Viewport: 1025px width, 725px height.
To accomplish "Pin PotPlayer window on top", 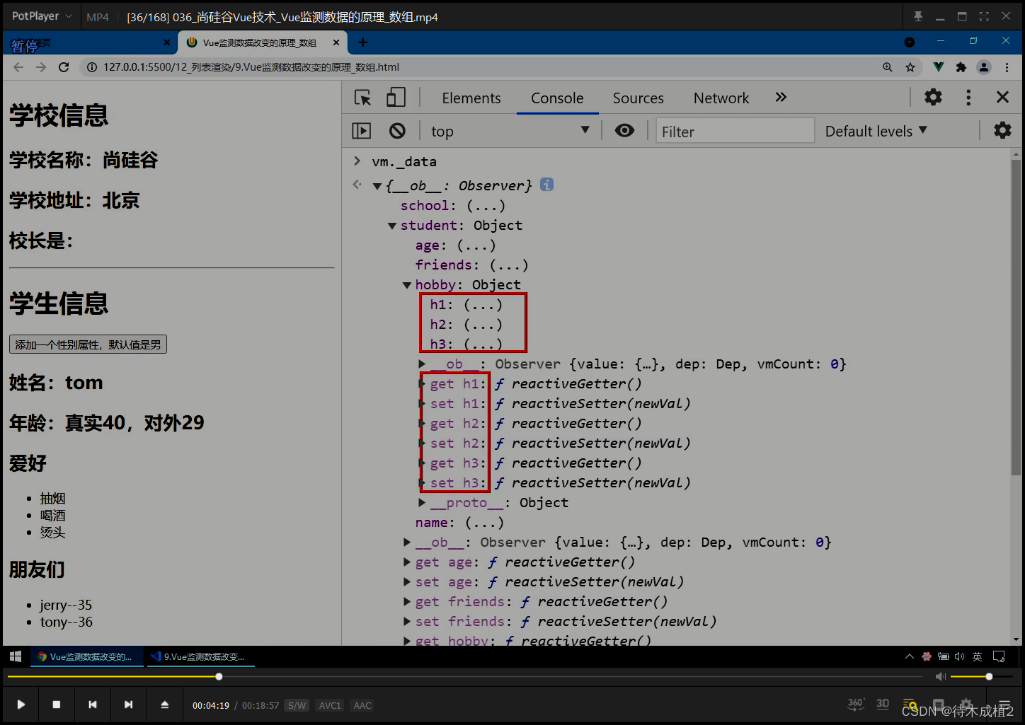I will tap(918, 16).
